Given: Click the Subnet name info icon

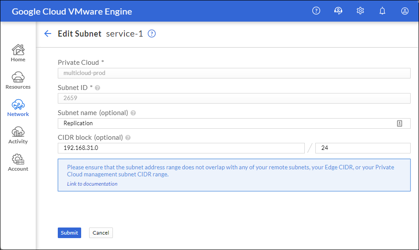Looking at the screenshot, I should [133, 113].
